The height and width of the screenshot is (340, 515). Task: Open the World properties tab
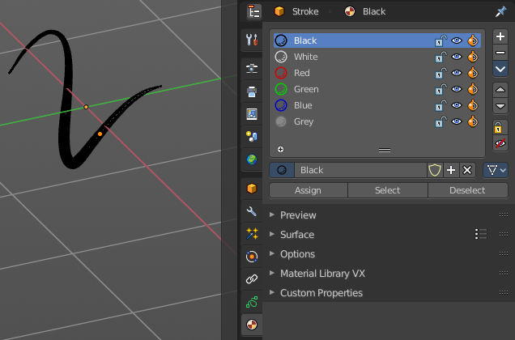[x=252, y=159]
